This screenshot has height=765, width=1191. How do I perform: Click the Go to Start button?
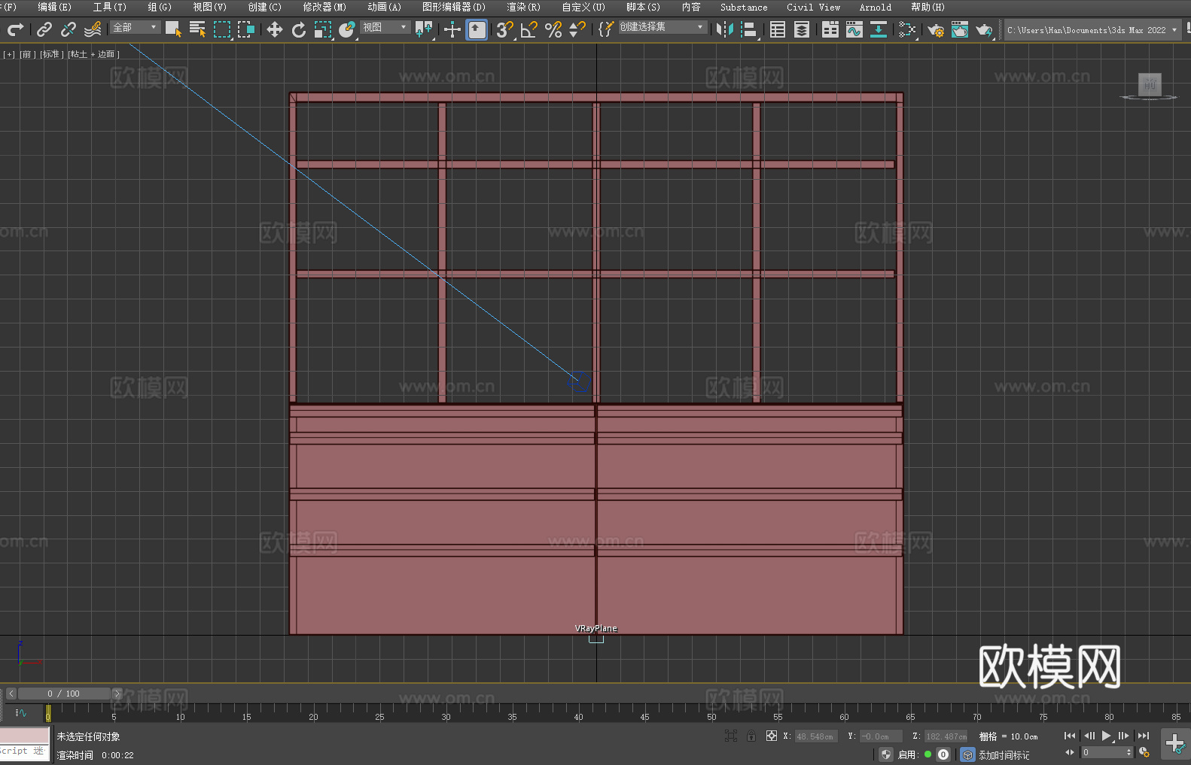point(1070,736)
